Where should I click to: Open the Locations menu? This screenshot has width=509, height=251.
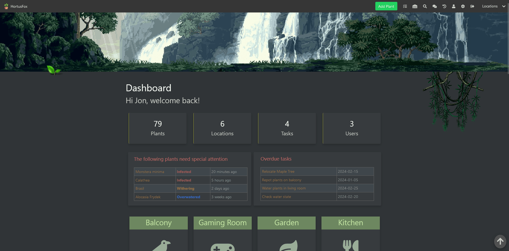[490, 6]
